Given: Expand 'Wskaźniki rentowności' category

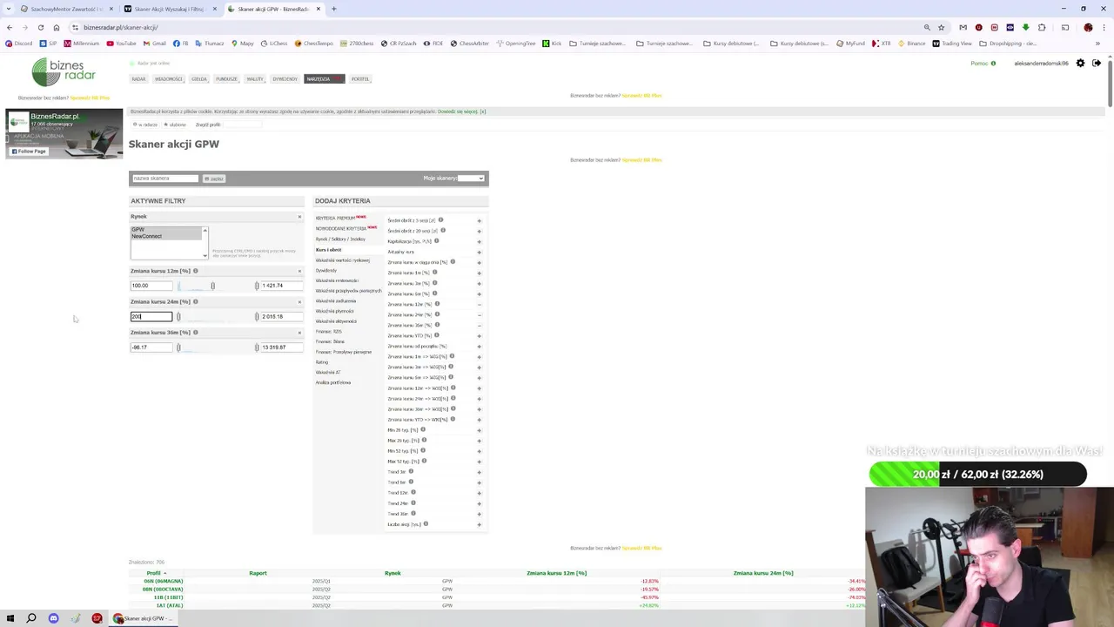Looking at the screenshot, I should [x=337, y=280].
